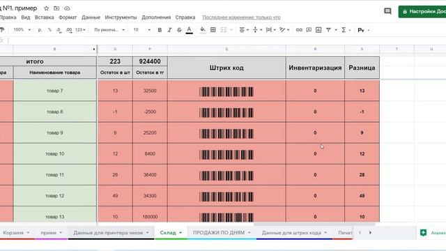Select the barcode cell for товар 7
The image size is (446, 251).
[226, 91]
